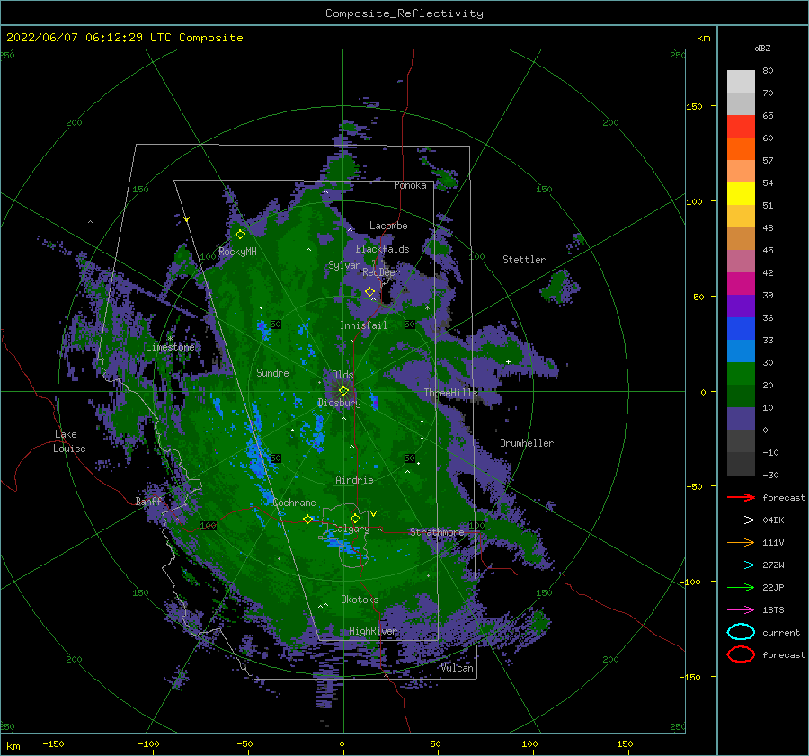Image resolution: width=809 pixels, height=756 pixels.
Task: Click the RedDeer city label
Action: point(381,272)
